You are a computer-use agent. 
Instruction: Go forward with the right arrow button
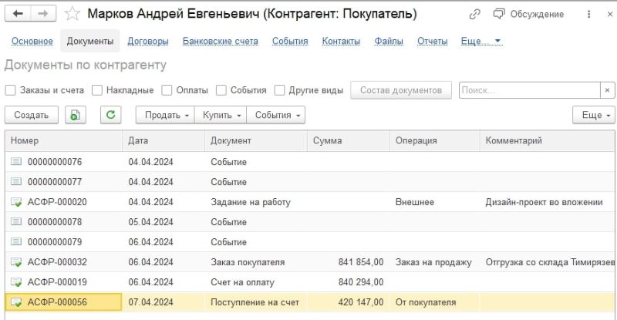click(43, 14)
